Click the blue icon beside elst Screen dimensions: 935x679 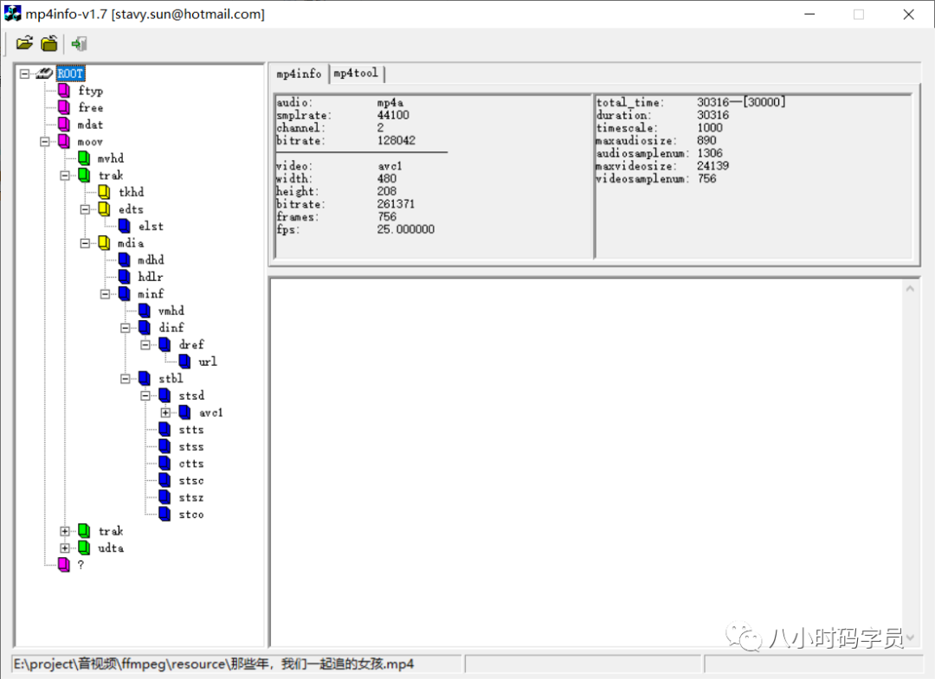[x=125, y=226]
